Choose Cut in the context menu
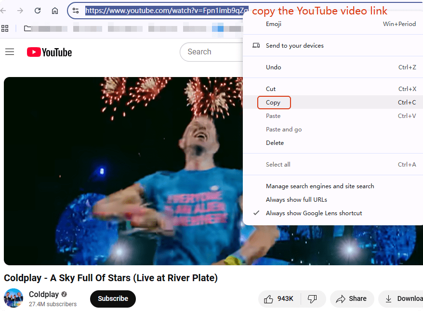The height and width of the screenshot is (311, 423). click(271, 89)
